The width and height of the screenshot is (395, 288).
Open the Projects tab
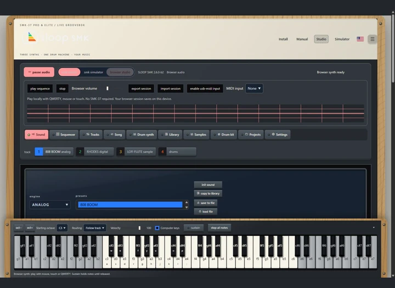point(251,134)
